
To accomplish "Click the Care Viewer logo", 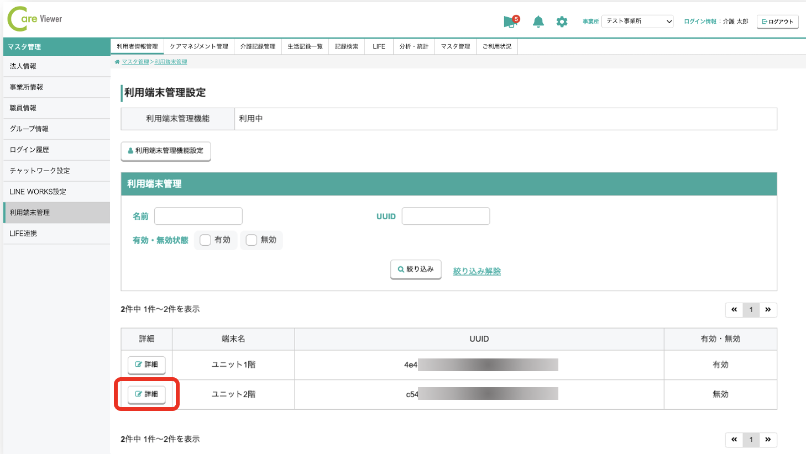I will [x=33, y=18].
